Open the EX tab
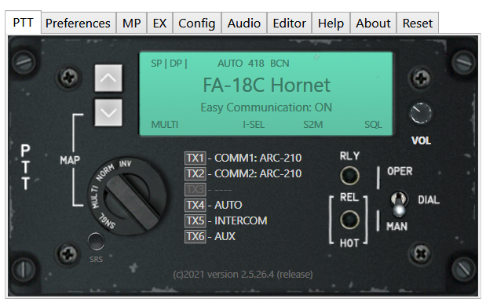486x306 pixels. (x=159, y=24)
